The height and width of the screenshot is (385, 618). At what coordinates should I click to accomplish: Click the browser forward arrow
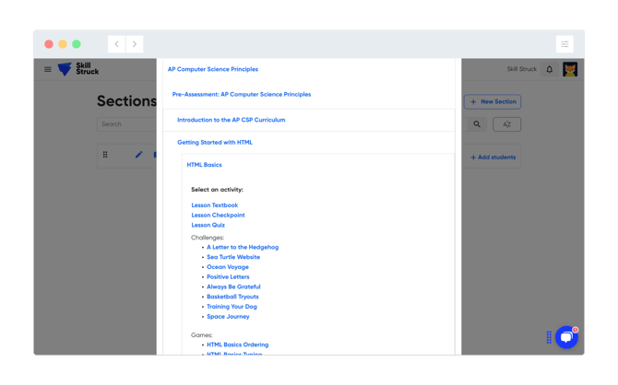[x=135, y=44]
